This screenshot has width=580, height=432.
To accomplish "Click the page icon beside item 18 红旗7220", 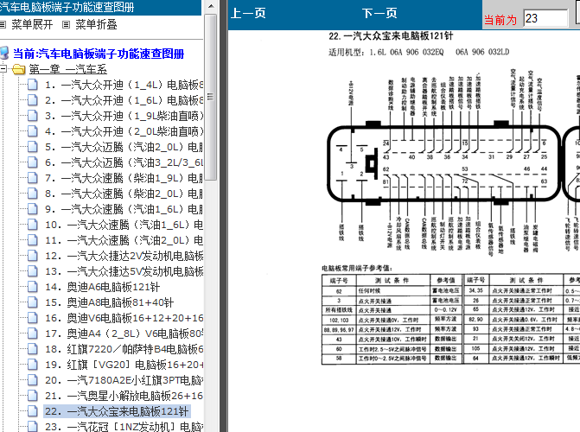I will 33,349.
